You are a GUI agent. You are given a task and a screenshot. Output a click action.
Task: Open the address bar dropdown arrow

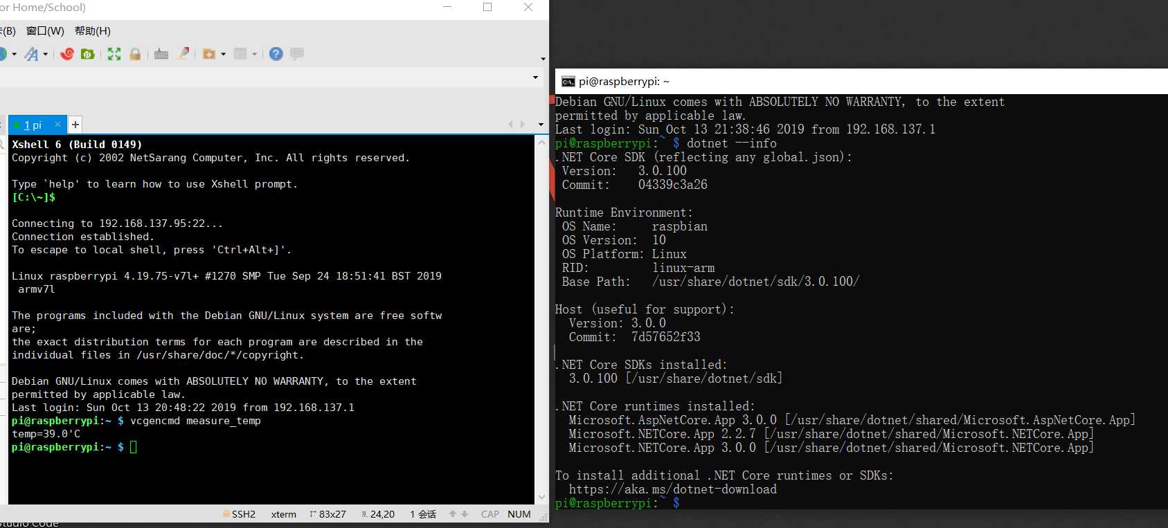535,78
